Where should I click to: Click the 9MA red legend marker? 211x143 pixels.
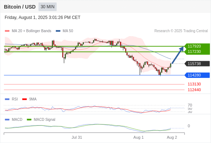point(24,99)
